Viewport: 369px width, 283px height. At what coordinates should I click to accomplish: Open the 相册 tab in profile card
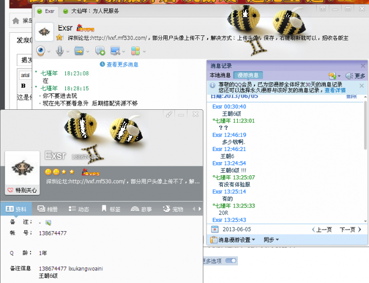[x=47, y=209]
